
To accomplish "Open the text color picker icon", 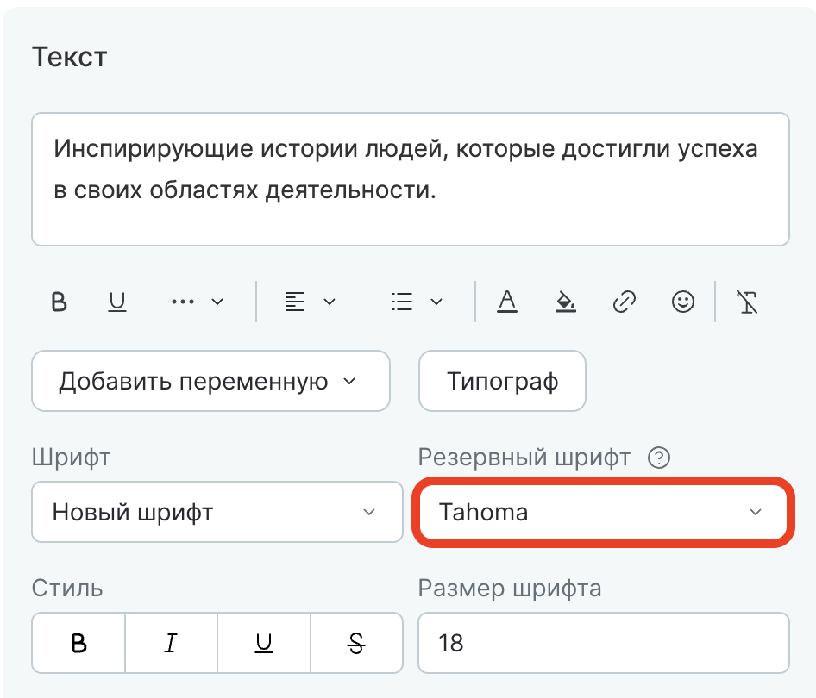I will tap(508, 302).
